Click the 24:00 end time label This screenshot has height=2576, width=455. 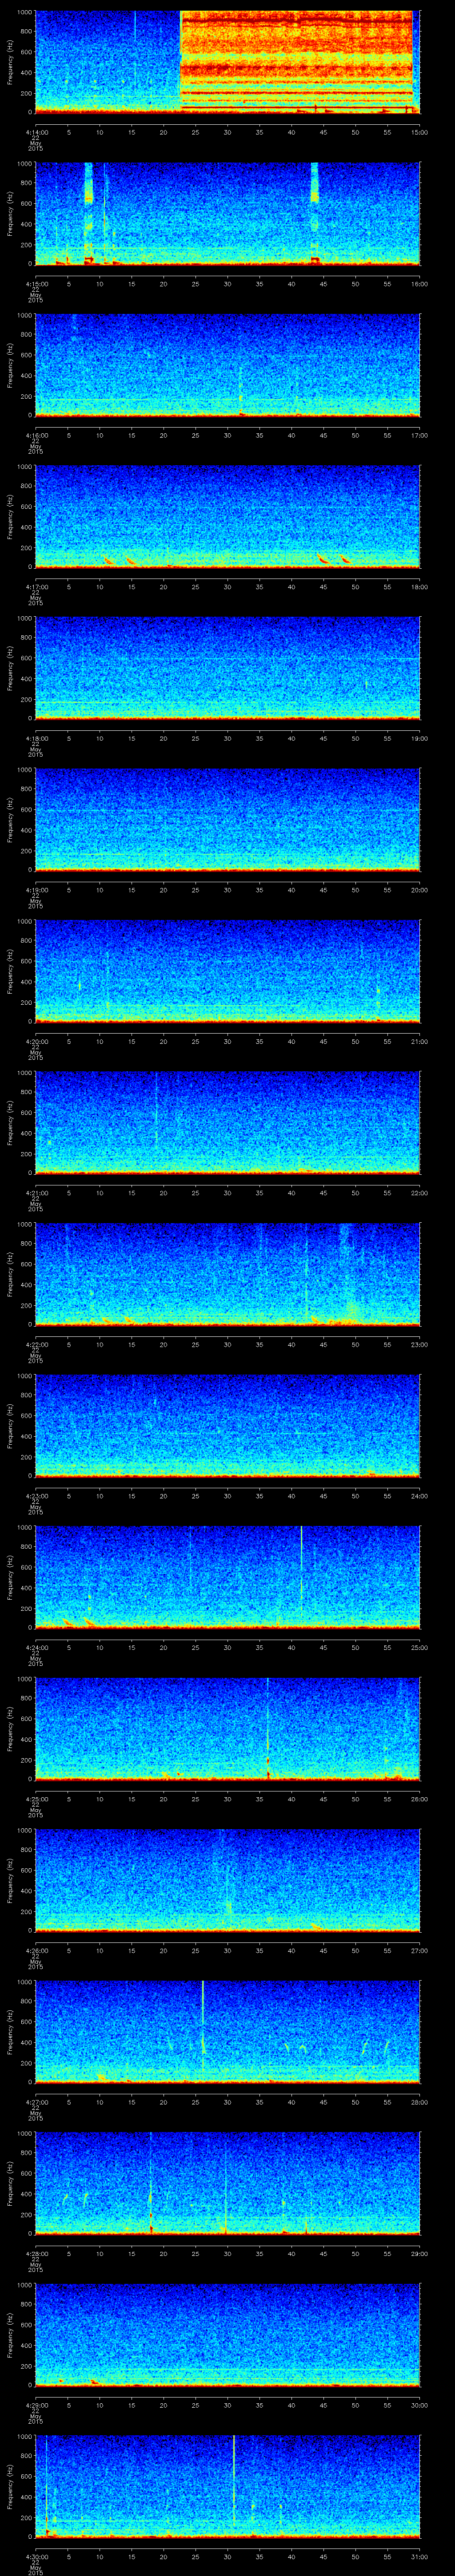coord(419,1495)
